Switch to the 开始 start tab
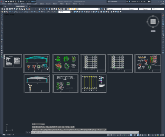This screenshot has height=137, width=165. pos(5,6)
